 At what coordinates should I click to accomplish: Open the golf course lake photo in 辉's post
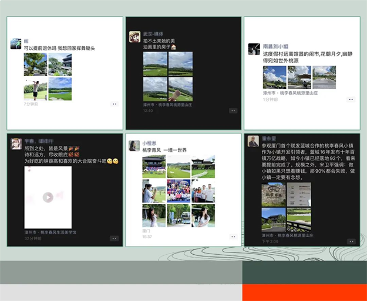point(60,89)
